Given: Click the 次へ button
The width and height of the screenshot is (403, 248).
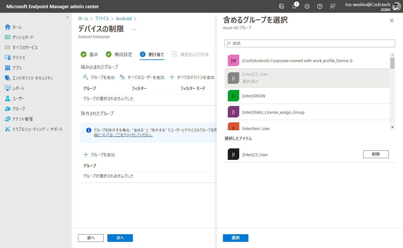Looking at the screenshot, I should [120, 238].
